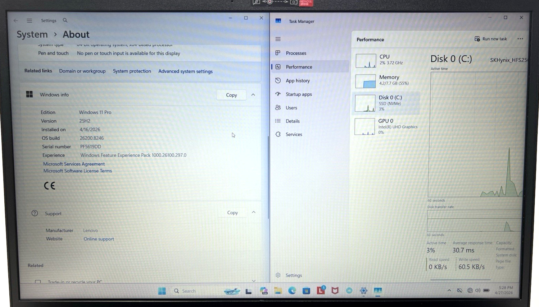The image size is (539, 307).
Task: Click the Version value 25H2
Action: click(x=85, y=121)
